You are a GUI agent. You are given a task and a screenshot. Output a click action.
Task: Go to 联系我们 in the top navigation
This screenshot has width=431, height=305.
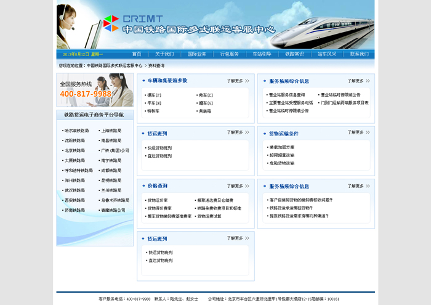pyautogui.click(x=359, y=54)
